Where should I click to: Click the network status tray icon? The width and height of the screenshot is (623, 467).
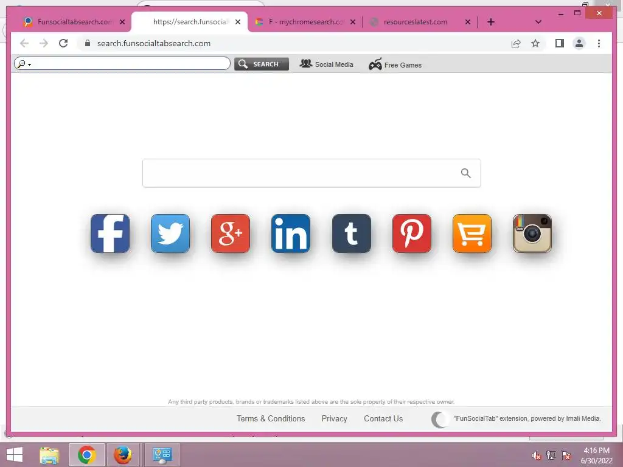point(551,455)
